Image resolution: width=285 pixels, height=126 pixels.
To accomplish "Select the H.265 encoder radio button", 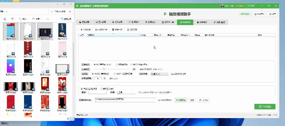I will pos(114,74).
